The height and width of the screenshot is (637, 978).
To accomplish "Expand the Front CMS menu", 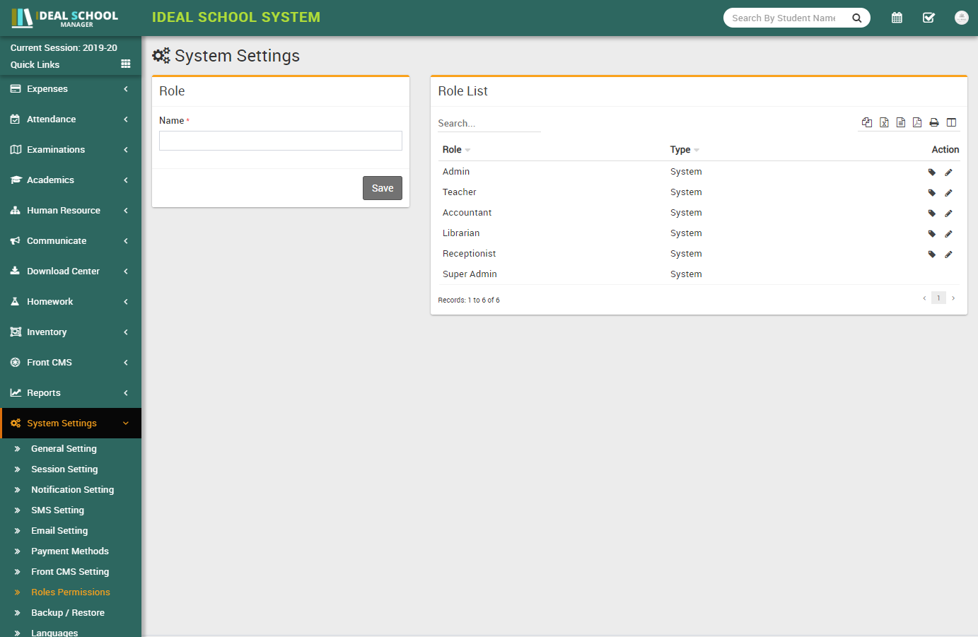I will click(x=71, y=362).
